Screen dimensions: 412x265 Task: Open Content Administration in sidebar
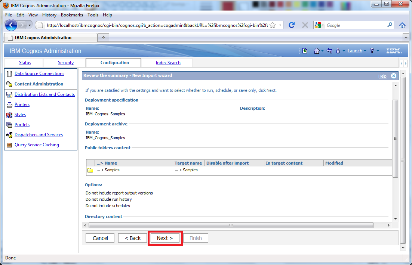click(39, 84)
